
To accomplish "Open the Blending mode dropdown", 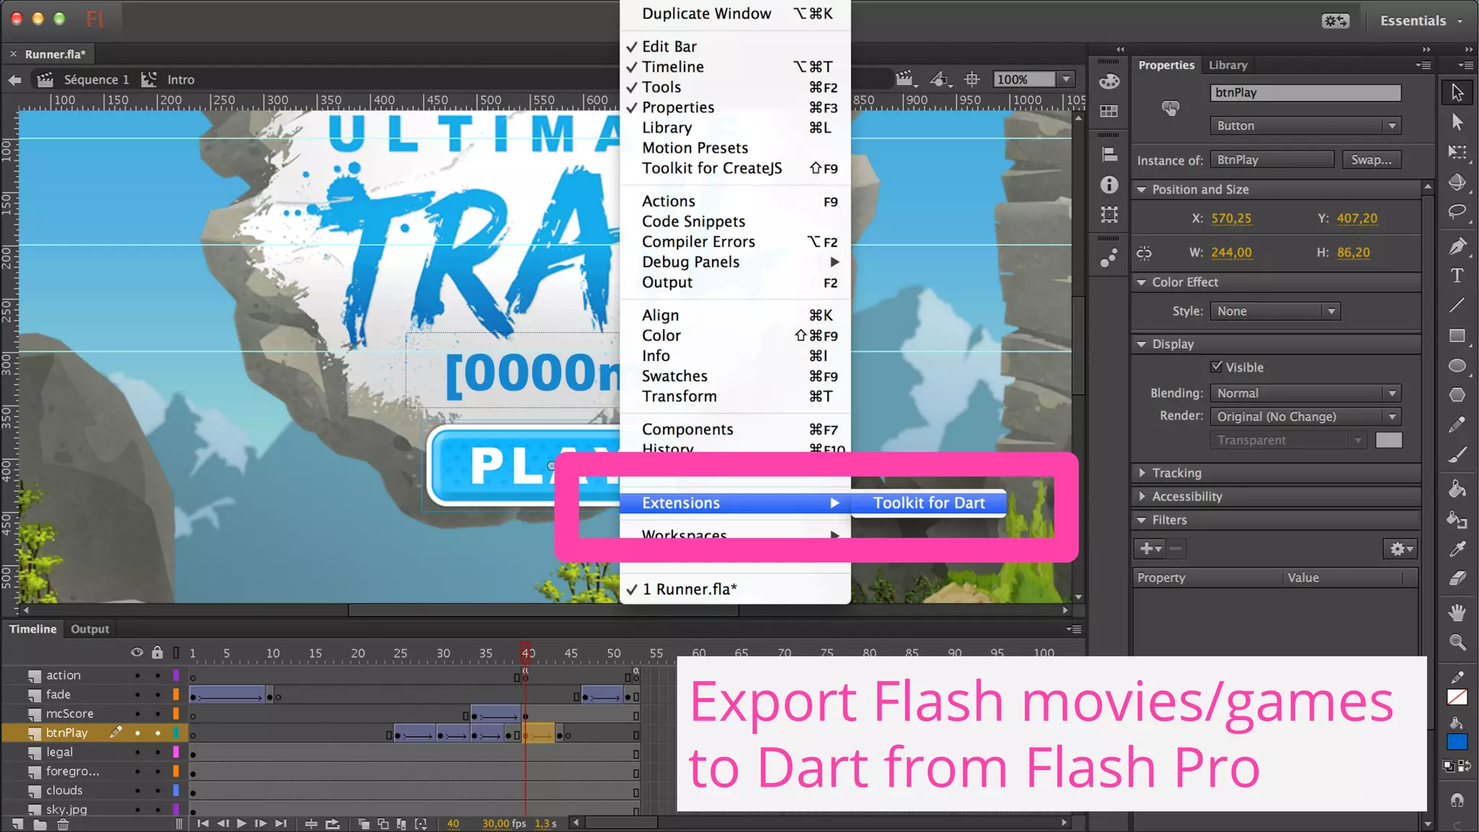I will pyautogui.click(x=1305, y=394).
